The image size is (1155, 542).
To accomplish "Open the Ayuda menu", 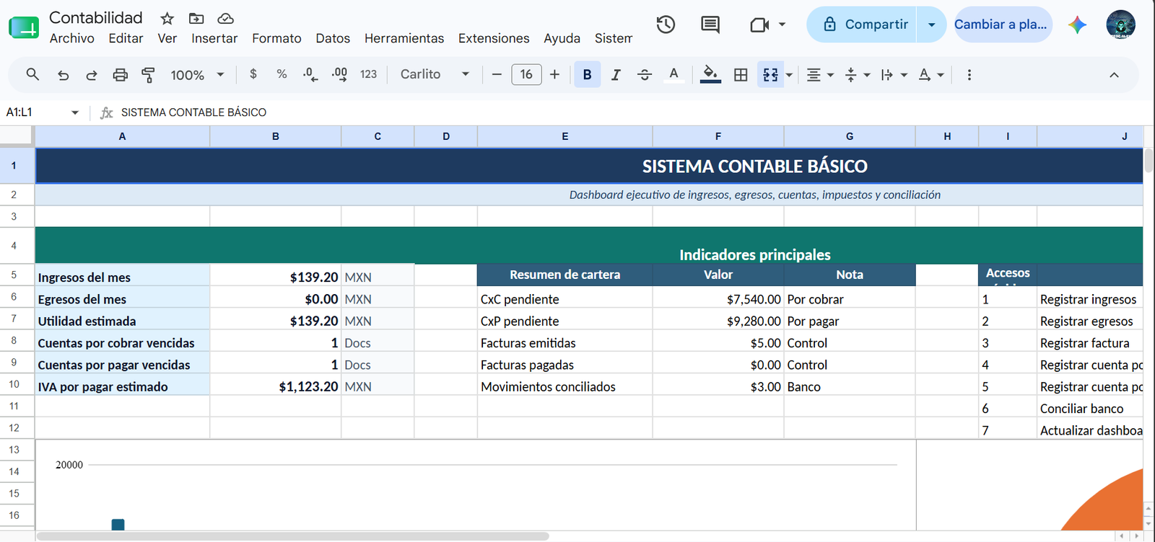I will click(562, 38).
